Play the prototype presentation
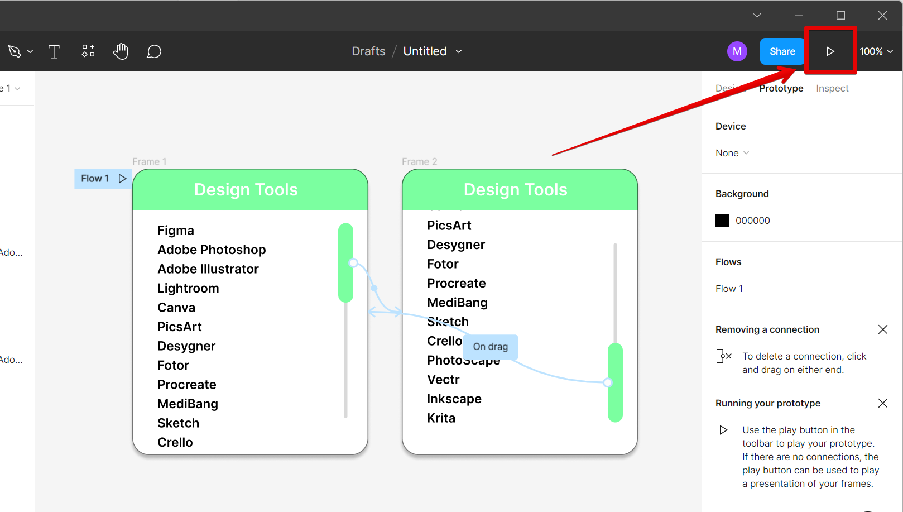The height and width of the screenshot is (512, 903). click(830, 51)
